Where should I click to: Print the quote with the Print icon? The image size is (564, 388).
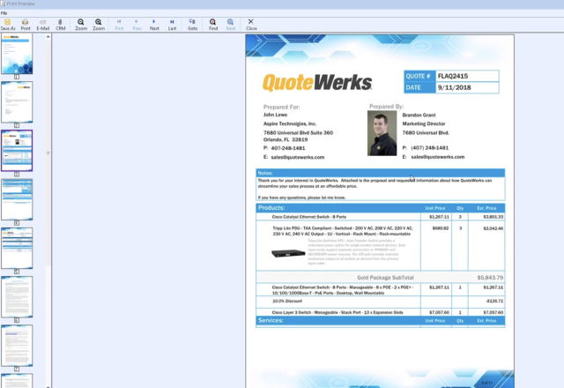point(26,25)
